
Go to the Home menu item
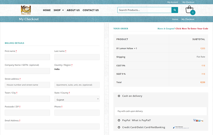coord(47,10)
